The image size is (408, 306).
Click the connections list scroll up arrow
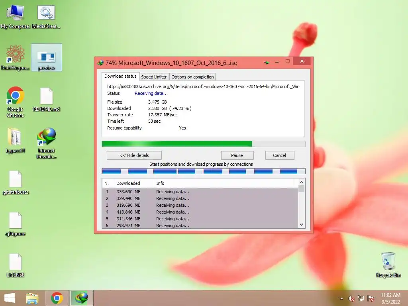(x=301, y=182)
